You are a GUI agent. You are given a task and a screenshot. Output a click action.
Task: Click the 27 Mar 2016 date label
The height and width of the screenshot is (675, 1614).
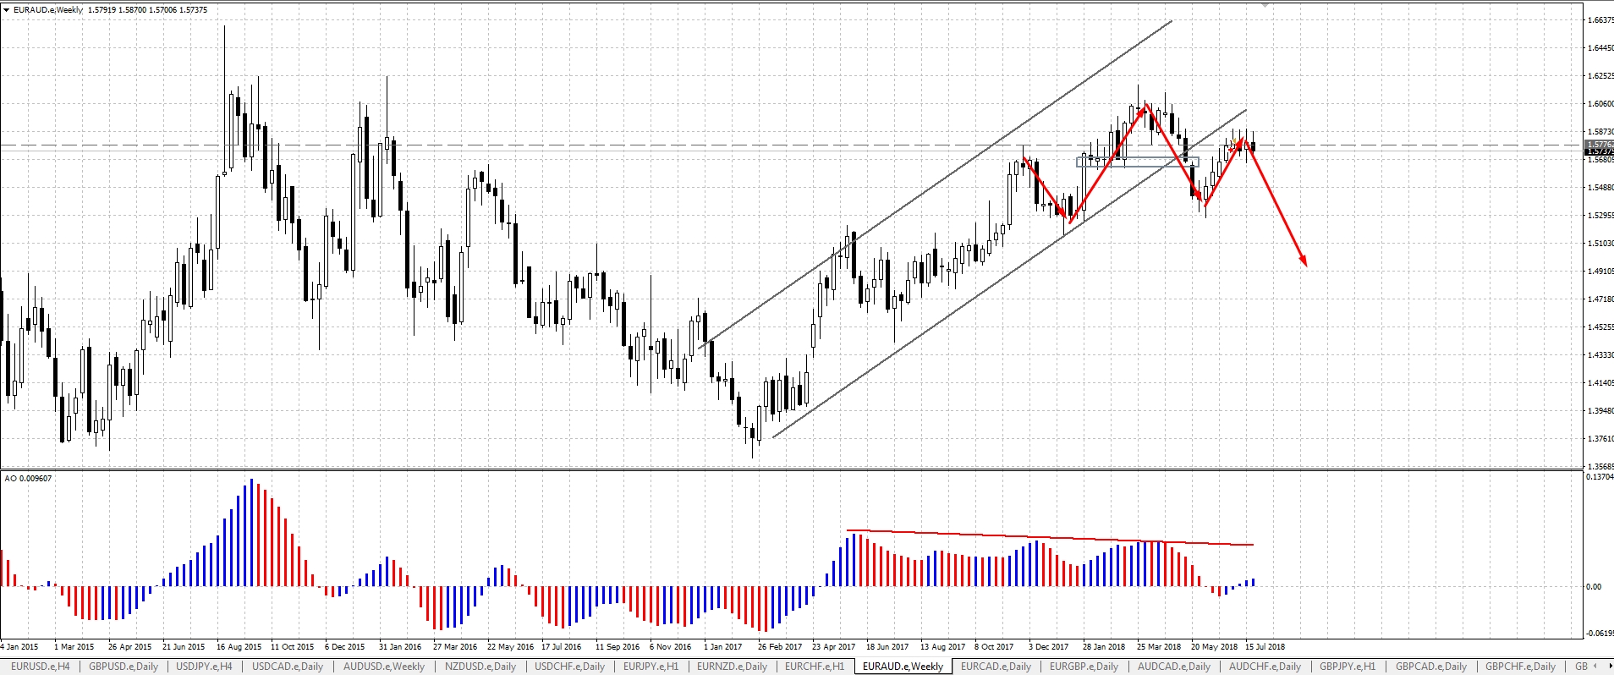[x=454, y=646]
